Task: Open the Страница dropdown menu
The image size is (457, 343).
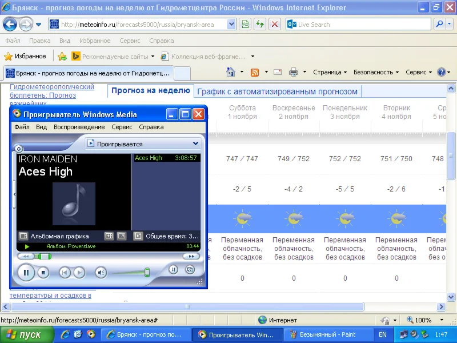Action: (330, 72)
